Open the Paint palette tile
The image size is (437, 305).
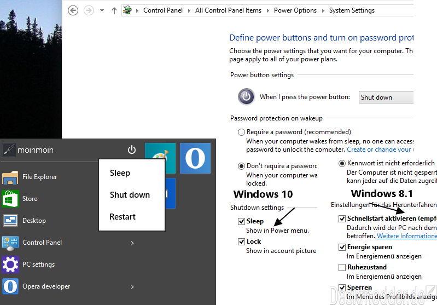click(160, 151)
